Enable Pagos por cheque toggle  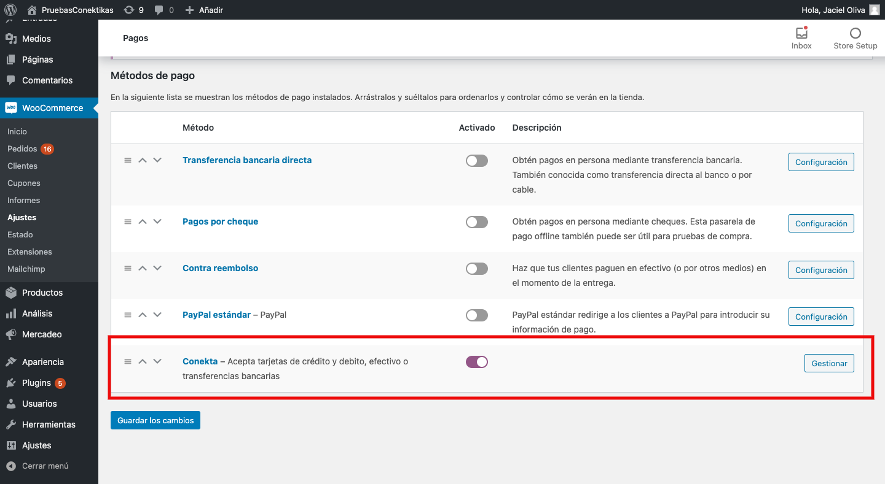click(477, 222)
